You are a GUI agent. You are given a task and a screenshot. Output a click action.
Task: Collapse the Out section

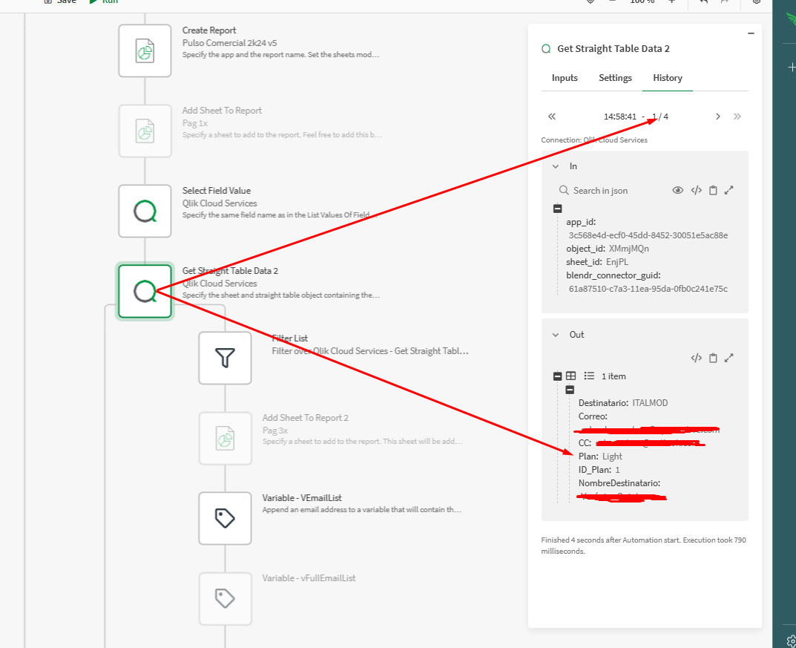pos(556,335)
